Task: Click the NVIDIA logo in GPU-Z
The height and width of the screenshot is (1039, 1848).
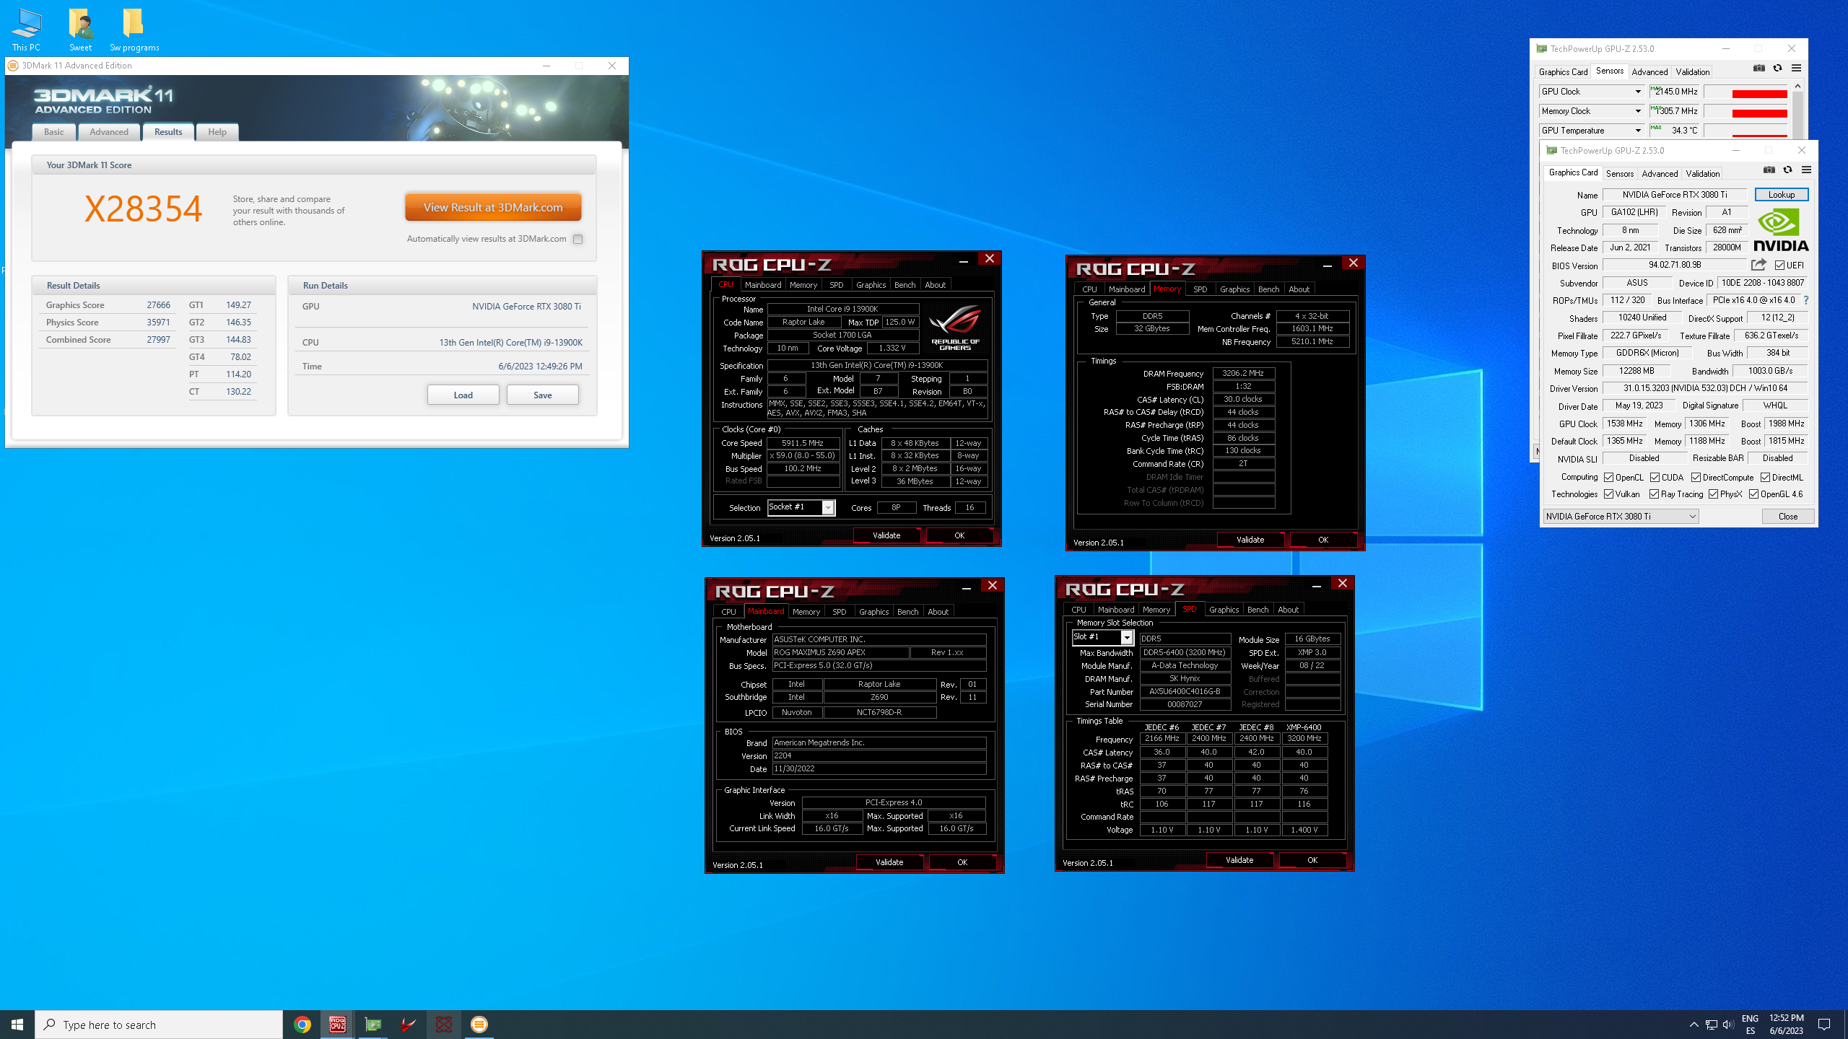Action: (x=1781, y=230)
